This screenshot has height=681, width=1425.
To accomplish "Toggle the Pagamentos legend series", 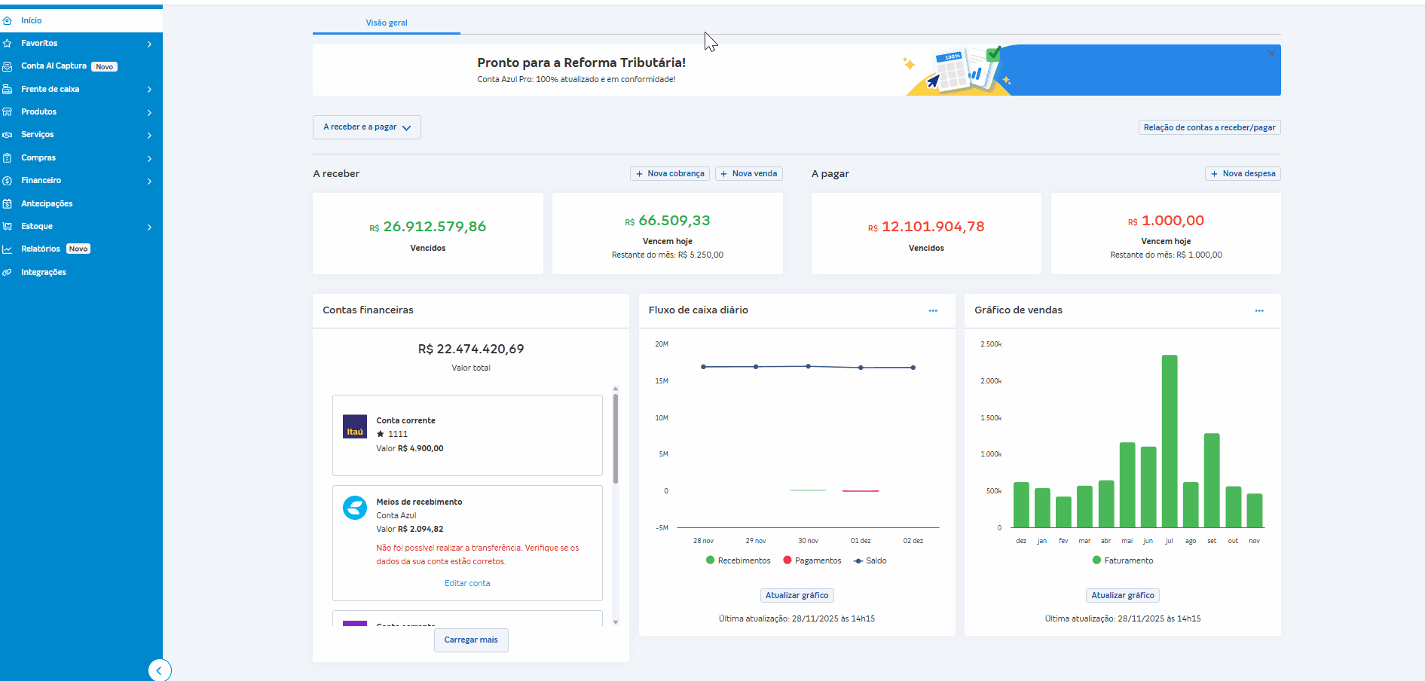I will tap(812, 560).
